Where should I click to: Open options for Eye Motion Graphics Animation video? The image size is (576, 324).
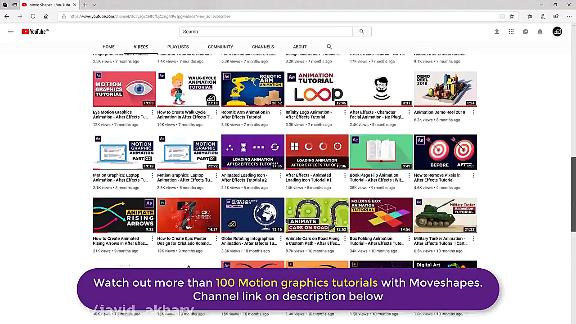[152, 112]
